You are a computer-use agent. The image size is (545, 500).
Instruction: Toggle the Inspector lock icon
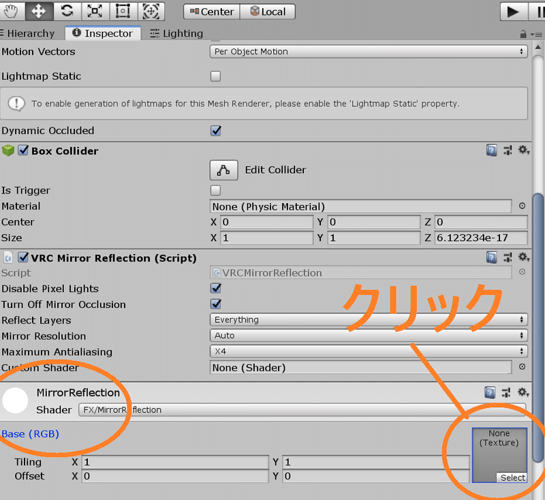[x=523, y=34]
